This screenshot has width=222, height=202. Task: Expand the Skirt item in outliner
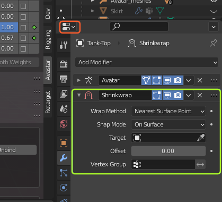click(92, 11)
